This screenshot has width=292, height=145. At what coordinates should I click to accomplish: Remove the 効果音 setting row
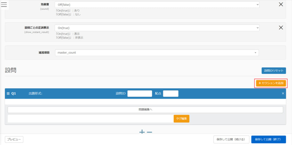(x=281, y=5)
